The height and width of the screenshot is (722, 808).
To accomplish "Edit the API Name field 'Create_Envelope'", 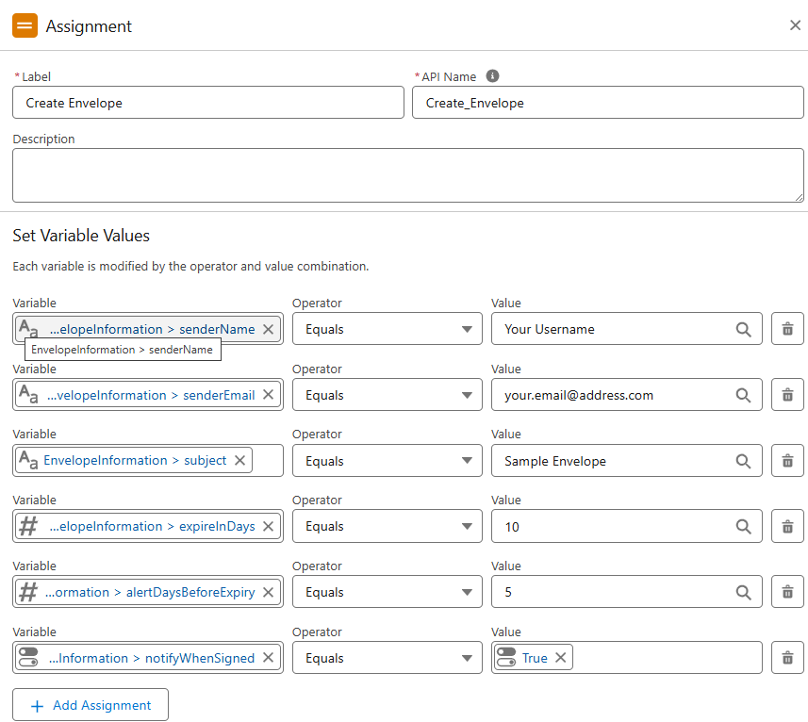I will point(607,103).
